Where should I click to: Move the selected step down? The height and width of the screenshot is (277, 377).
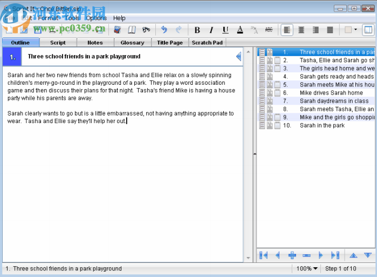point(368,255)
